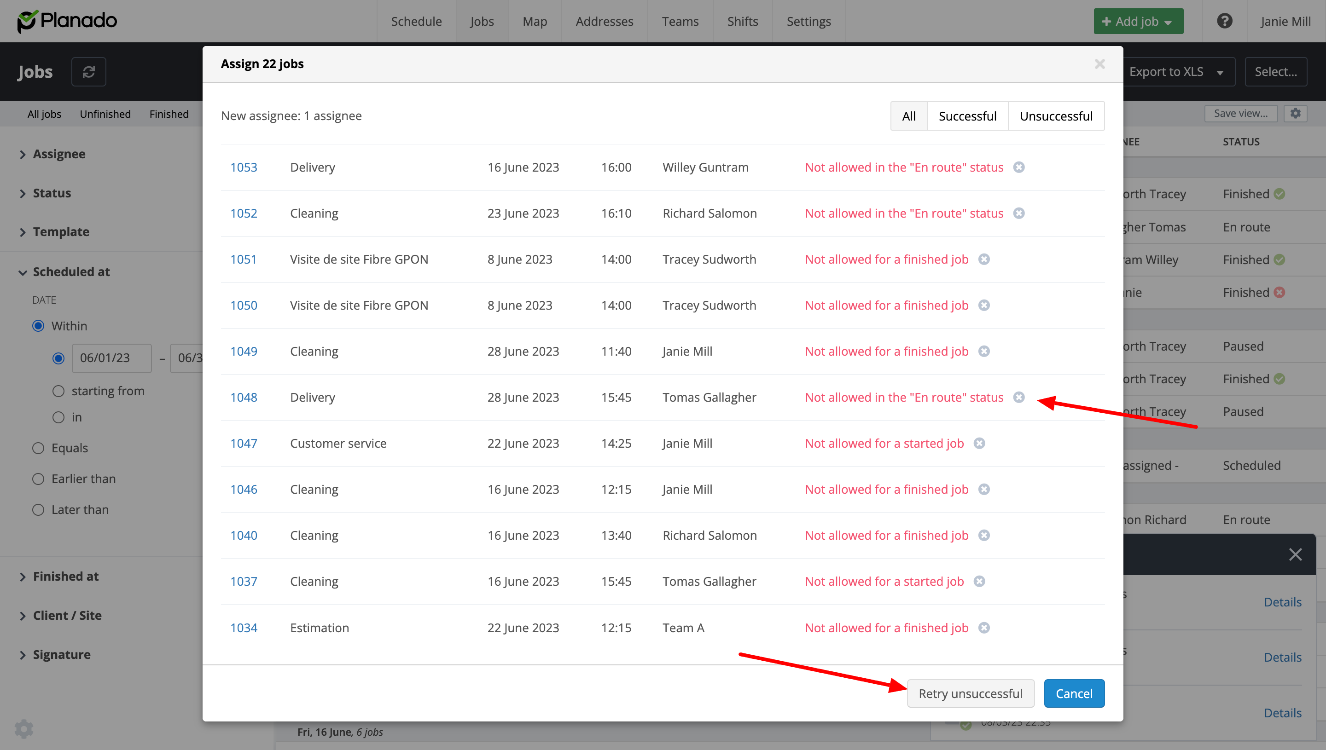Click the bottom-left settings gear icon
The width and height of the screenshot is (1326, 750).
(23, 728)
